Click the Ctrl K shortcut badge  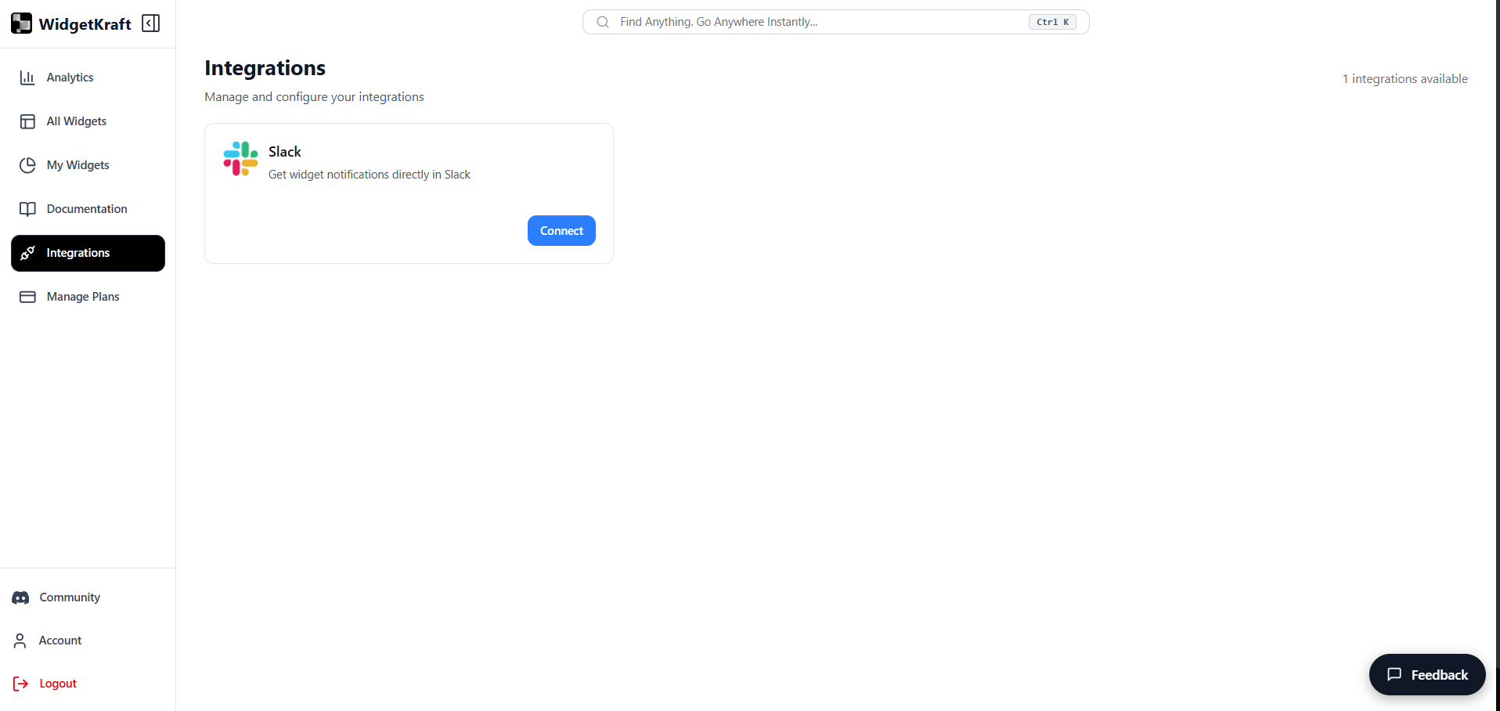tap(1051, 21)
